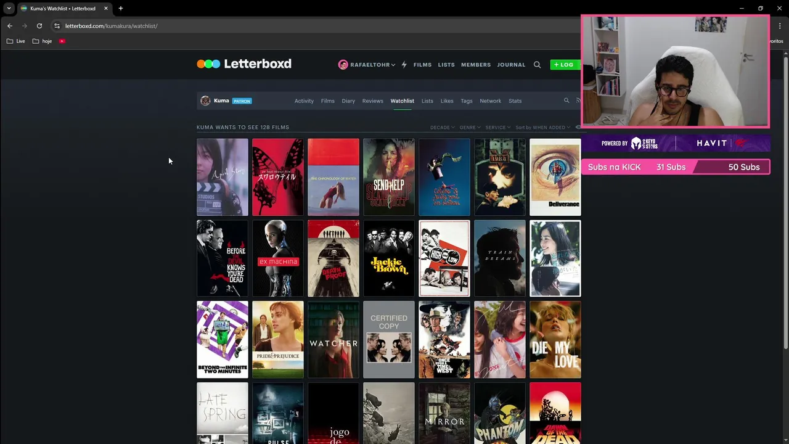Switch to the Diary tab

pos(348,101)
